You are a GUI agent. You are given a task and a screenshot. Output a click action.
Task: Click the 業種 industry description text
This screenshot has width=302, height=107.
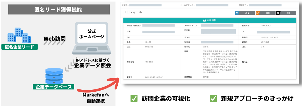[x=220, y=62]
